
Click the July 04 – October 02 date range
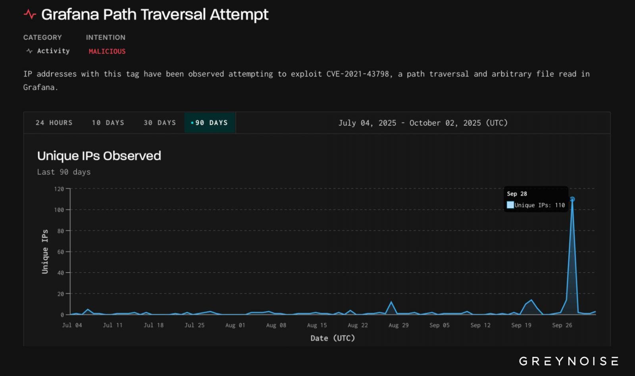point(423,123)
